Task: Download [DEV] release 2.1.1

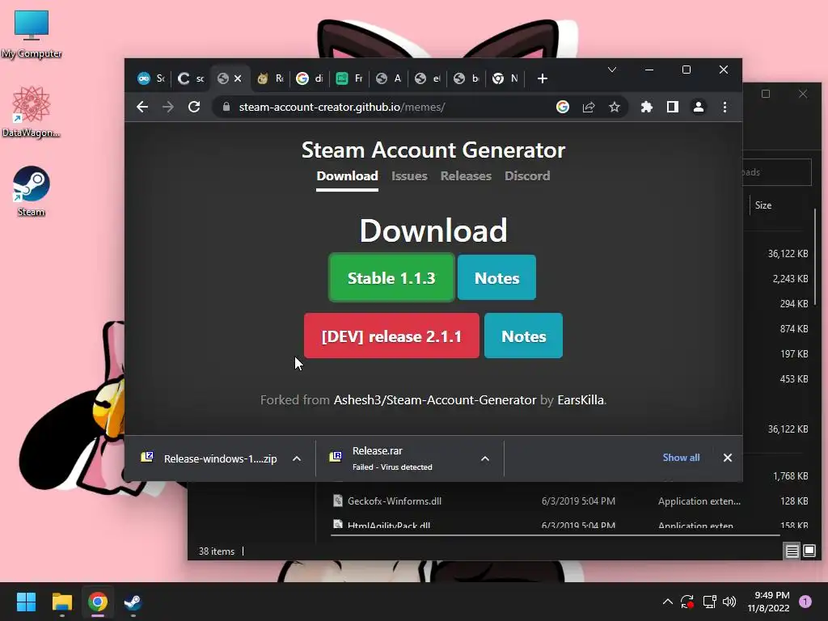Action: 391,336
